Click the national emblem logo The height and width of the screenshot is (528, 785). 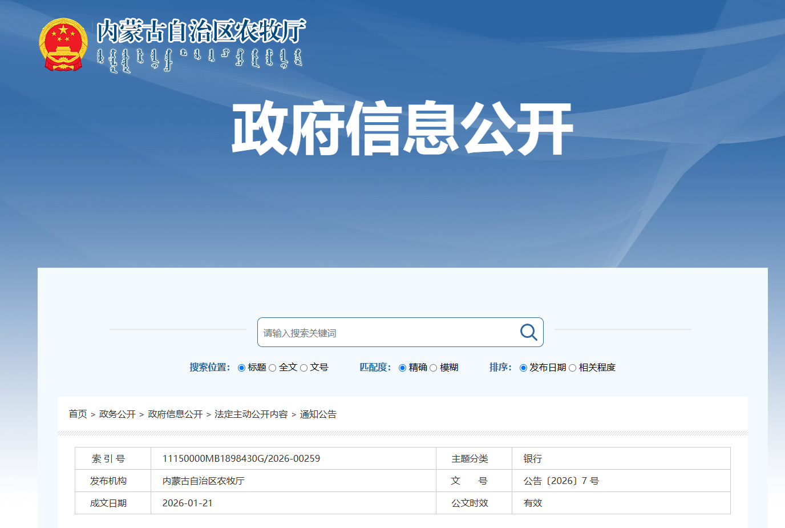click(x=63, y=45)
